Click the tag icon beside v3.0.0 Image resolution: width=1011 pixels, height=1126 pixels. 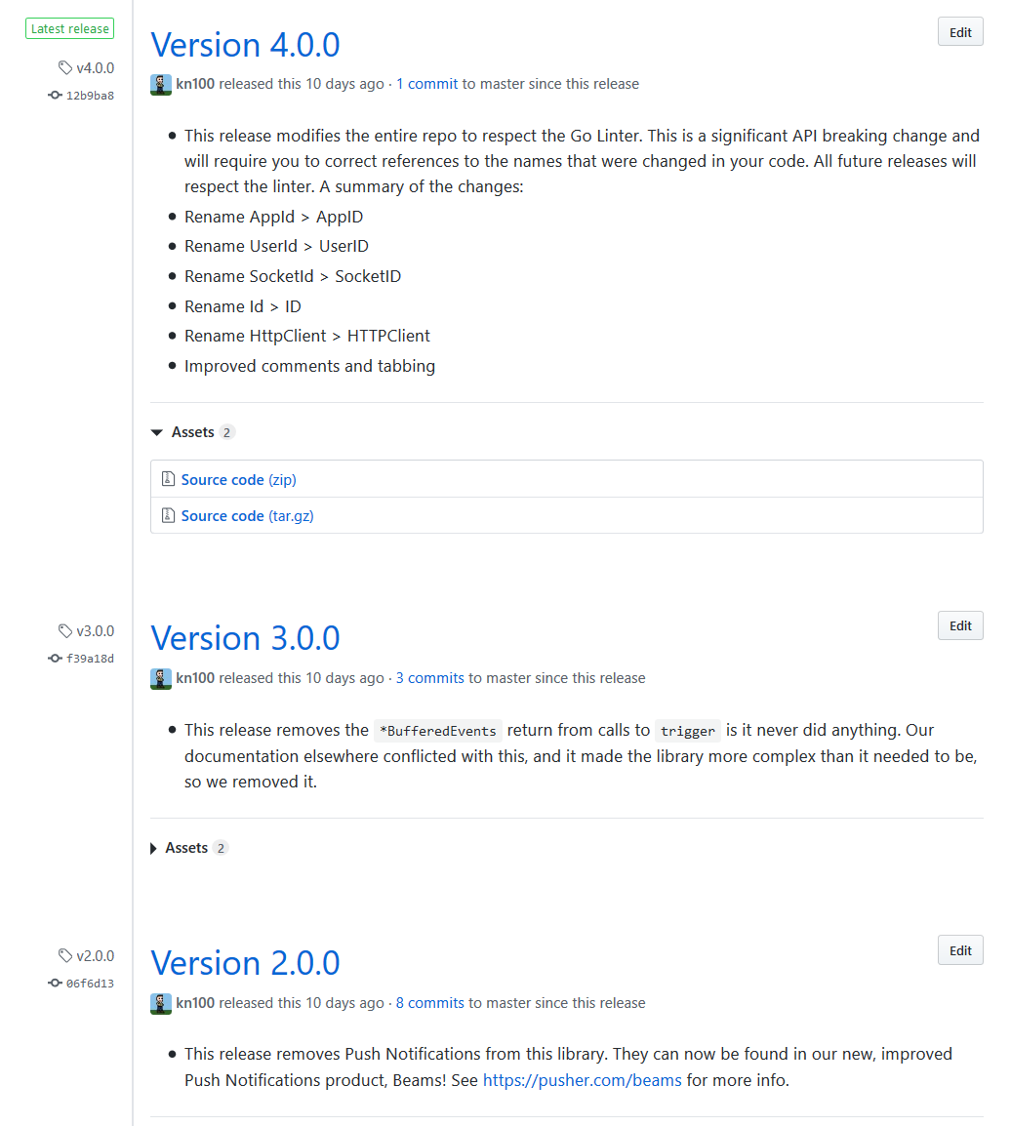click(x=64, y=630)
